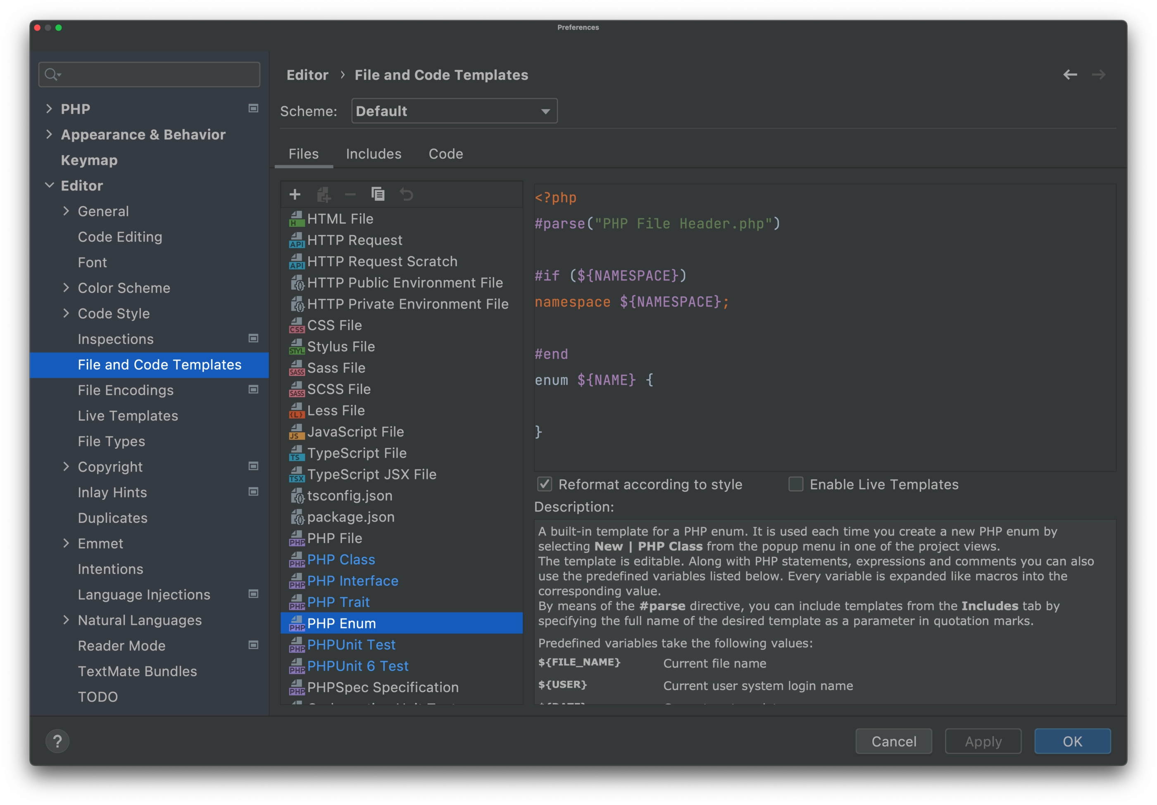Open the Keymap settings page
Viewport: 1157px width, 805px height.
tap(89, 160)
